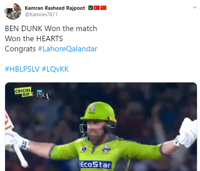Click the jersey chest team emblem
The image size is (200, 171).
point(107,148)
